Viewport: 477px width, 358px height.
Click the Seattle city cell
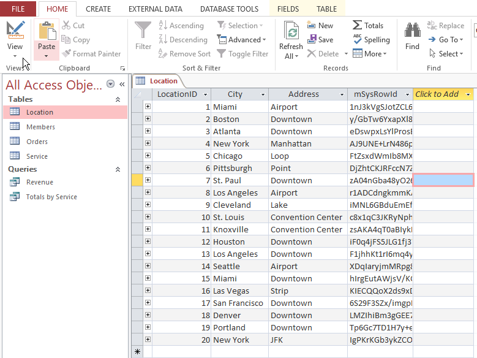click(239, 266)
